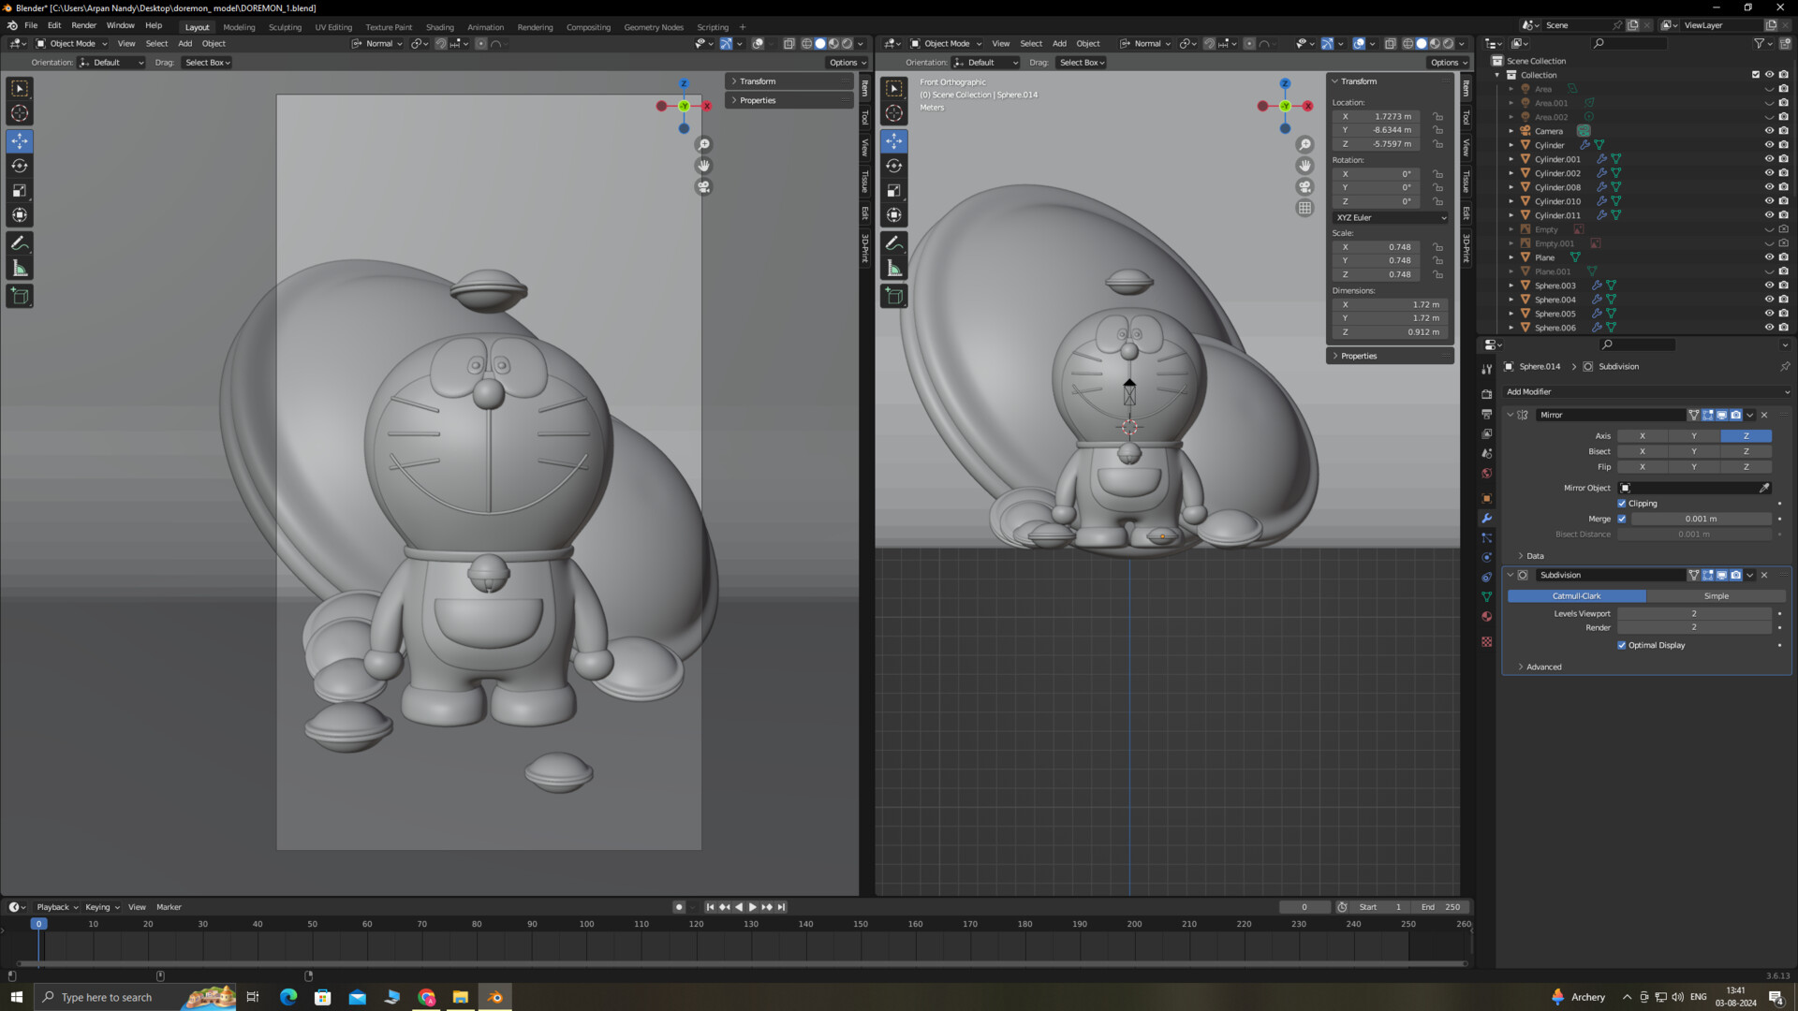
Task: Disable the Clipping checkbox in Mirror modifier
Action: (x=1622, y=504)
